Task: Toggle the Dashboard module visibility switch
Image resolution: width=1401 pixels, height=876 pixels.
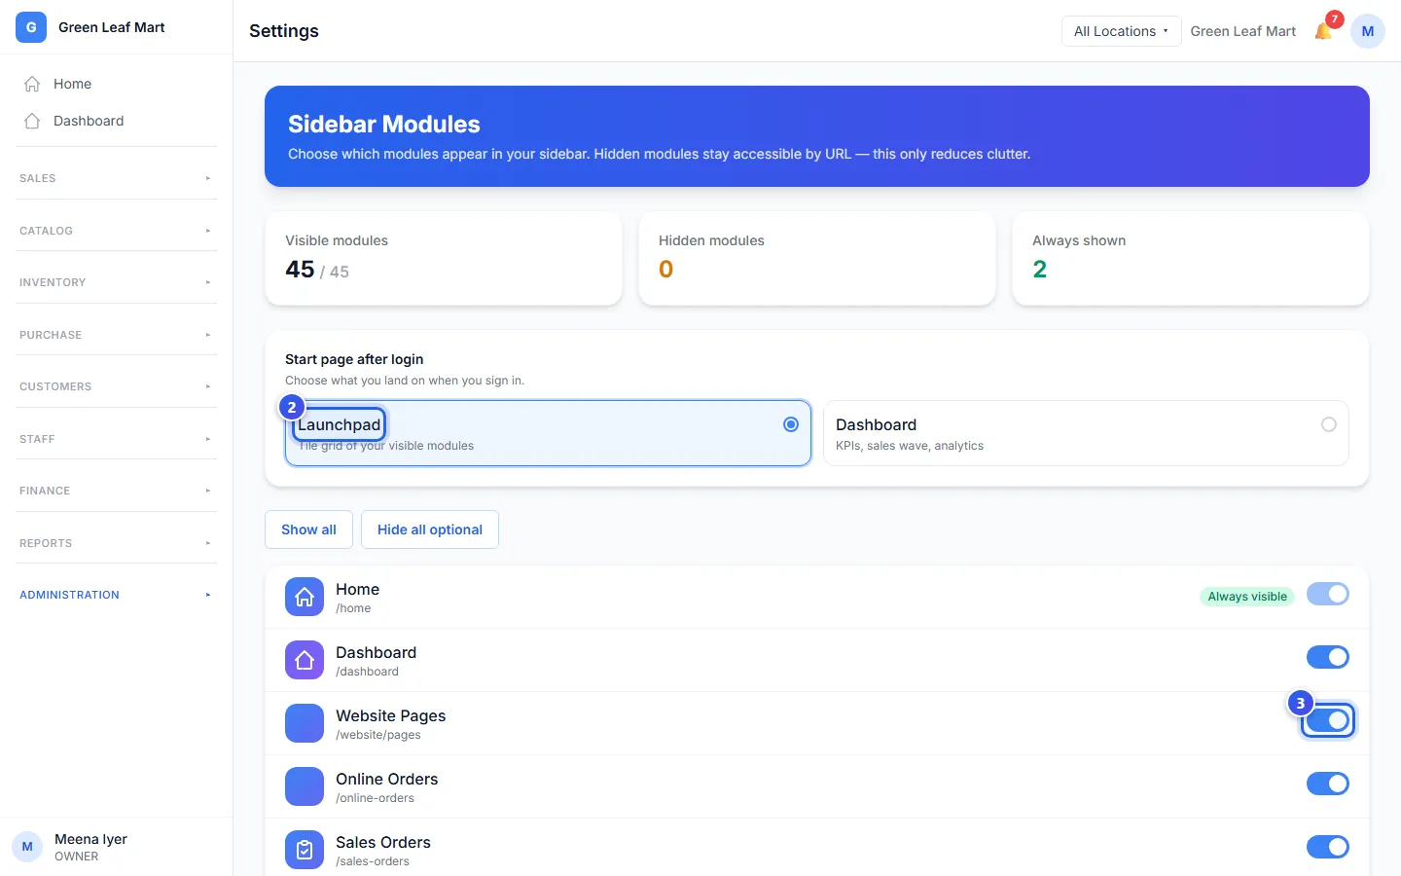Action: [1328, 657]
